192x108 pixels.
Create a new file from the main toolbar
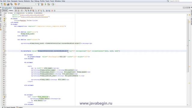click(x=2, y=4)
